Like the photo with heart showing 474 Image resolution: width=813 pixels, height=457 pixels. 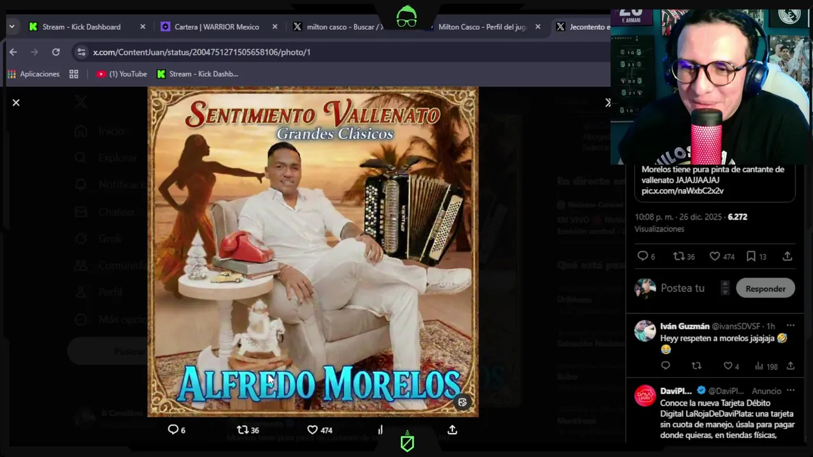(x=312, y=430)
